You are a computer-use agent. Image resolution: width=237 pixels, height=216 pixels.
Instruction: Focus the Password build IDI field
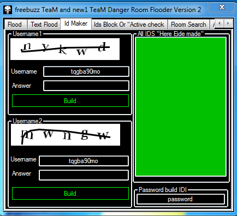point(181,199)
